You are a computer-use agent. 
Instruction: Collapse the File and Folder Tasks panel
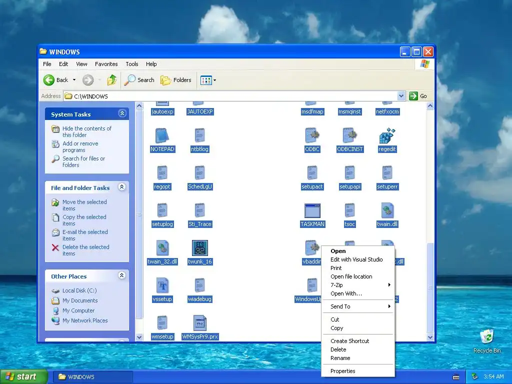(122, 187)
